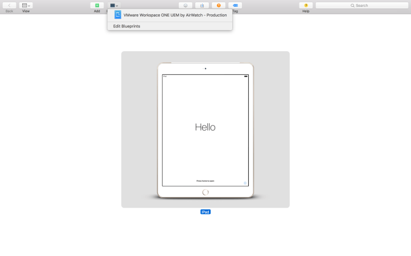411x256 pixels.
Task: Click the blue Tag toolbar icon
Action: tap(235, 6)
